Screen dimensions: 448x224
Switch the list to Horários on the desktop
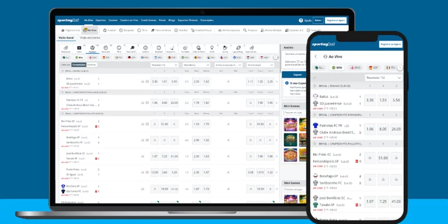[x=92, y=65]
